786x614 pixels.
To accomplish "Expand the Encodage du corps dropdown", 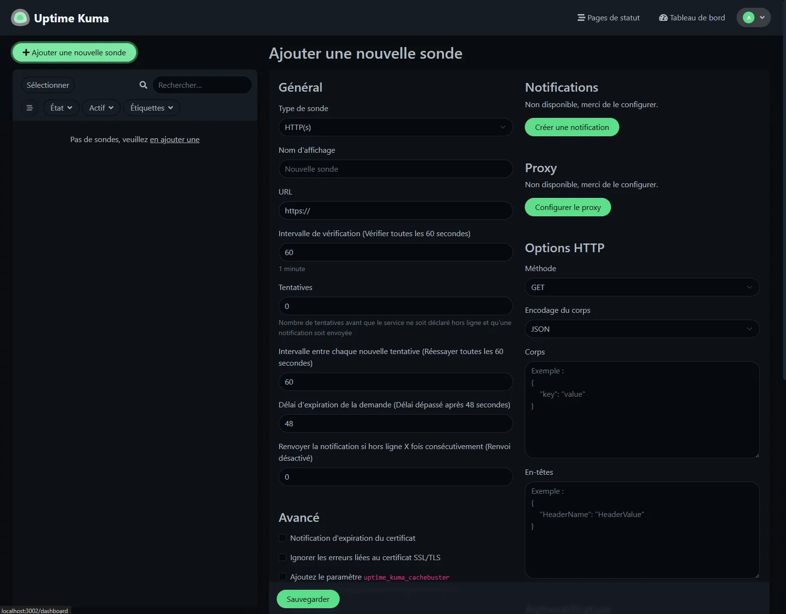I will coord(641,329).
